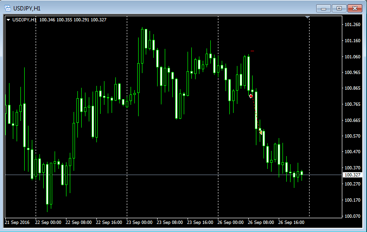Click the 22 Sep 08:00 time label
The height and width of the screenshot is (232, 367).
point(79,223)
